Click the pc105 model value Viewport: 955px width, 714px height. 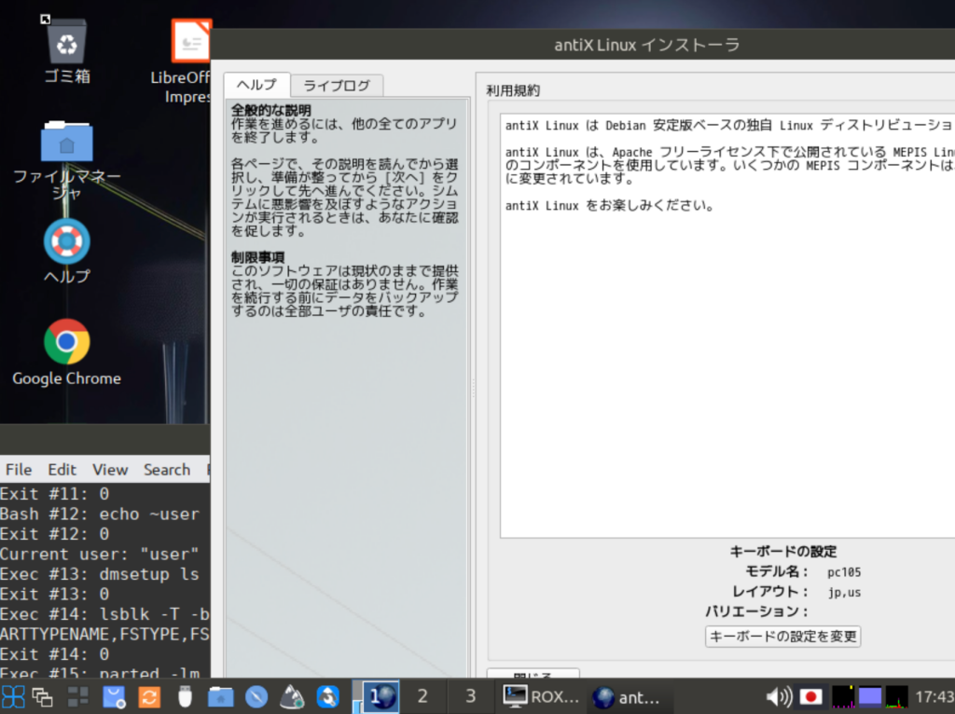click(x=843, y=572)
